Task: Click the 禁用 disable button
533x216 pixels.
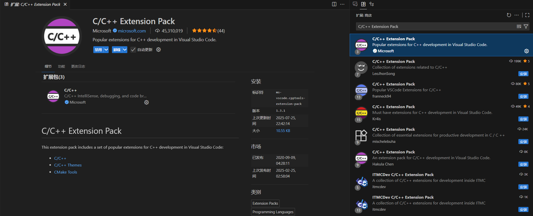Action: tap(98, 50)
